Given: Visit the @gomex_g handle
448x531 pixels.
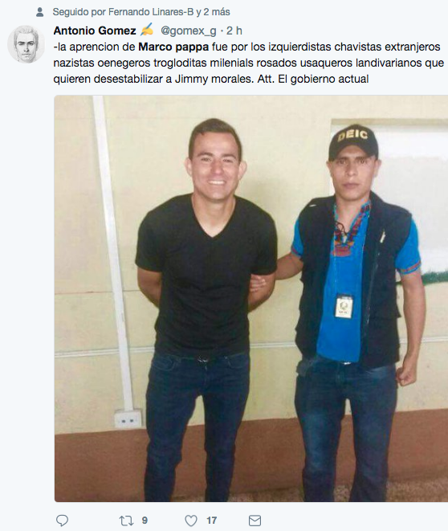Looking at the screenshot, I should point(188,31).
